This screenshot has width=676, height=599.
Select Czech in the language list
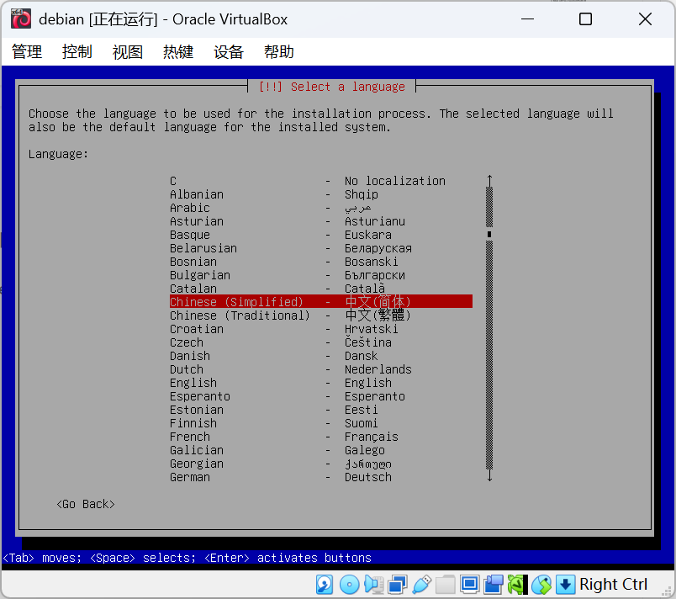tap(321, 342)
